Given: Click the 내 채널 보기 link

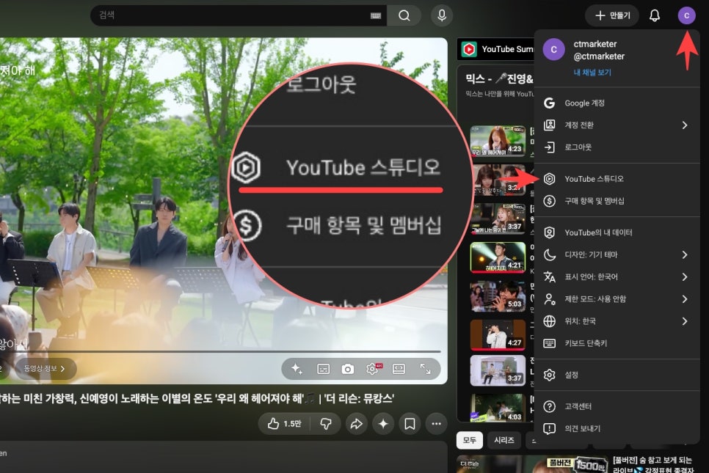Looking at the screenshot, I should point(592,73).
